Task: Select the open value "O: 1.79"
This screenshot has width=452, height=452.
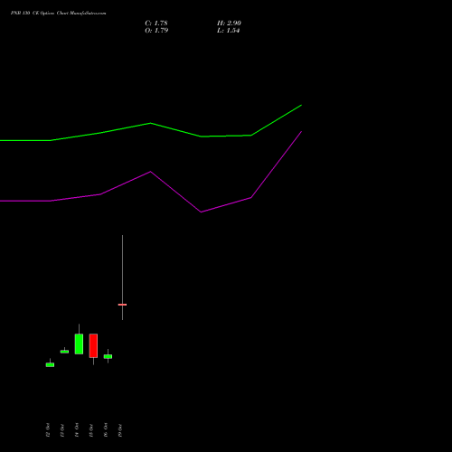Action: (156, 31)
